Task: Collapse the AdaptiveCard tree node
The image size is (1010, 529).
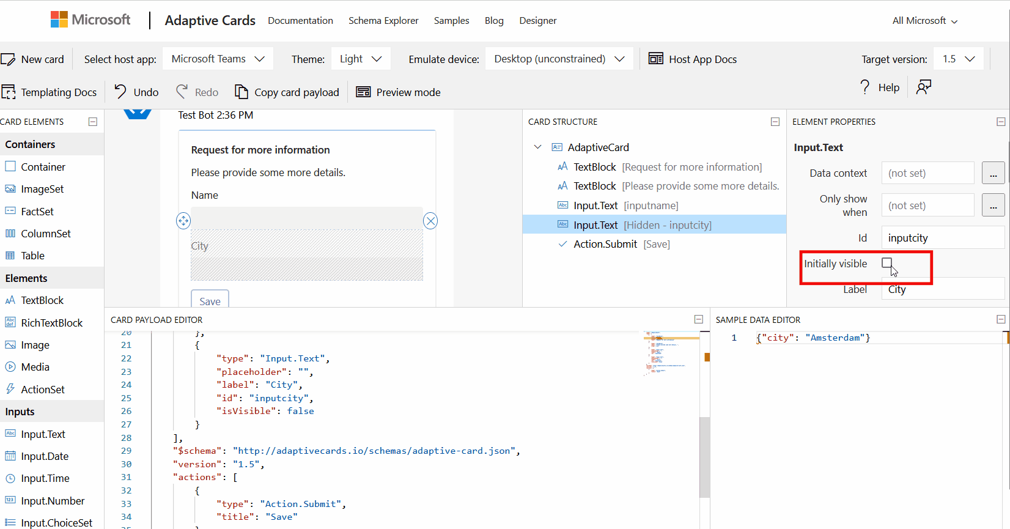Action: [538, 147]
